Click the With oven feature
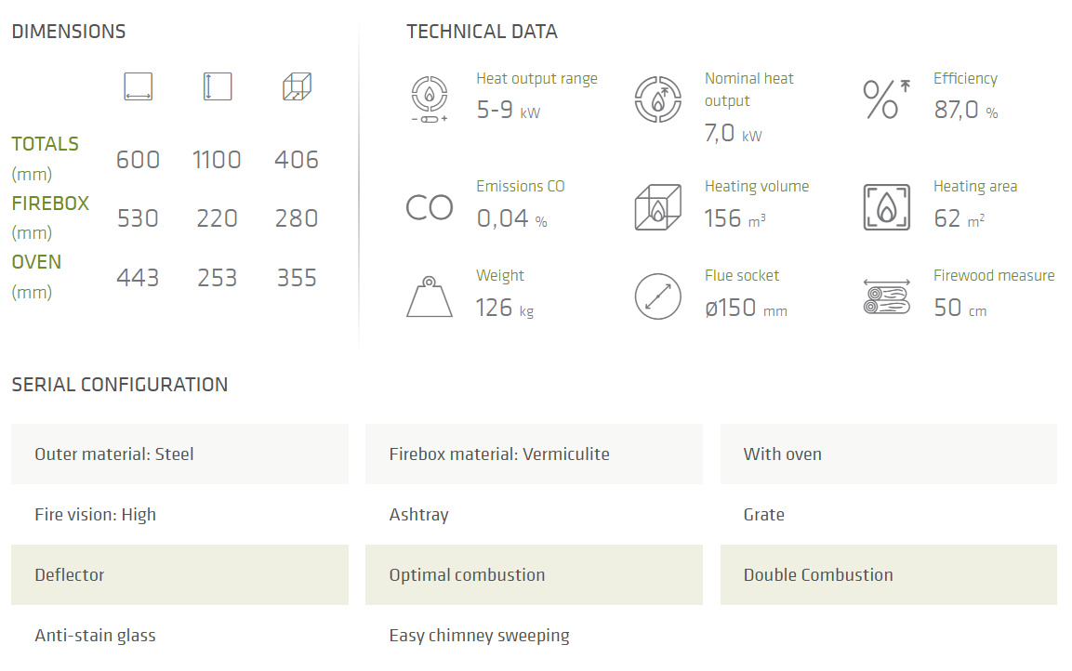This screenshot has width=1072, height=671. tap(888, 454)
